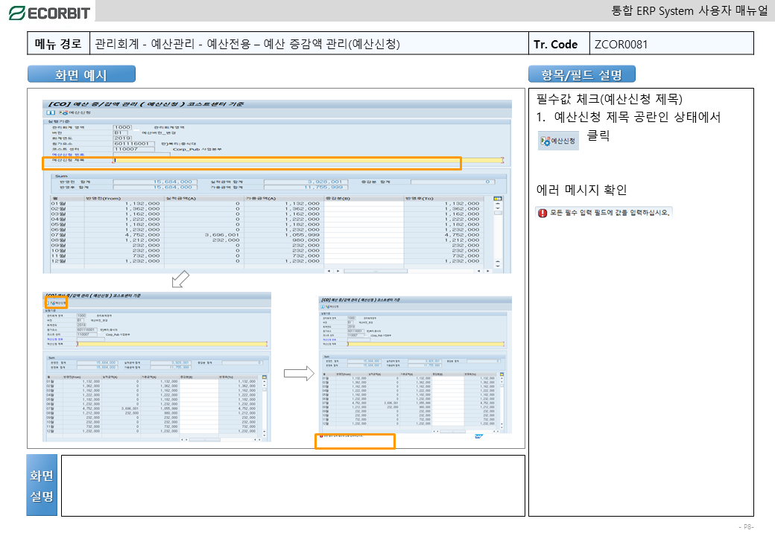Click the highlighted error status bar in the bottom-right screenshot

click(355, 441)
